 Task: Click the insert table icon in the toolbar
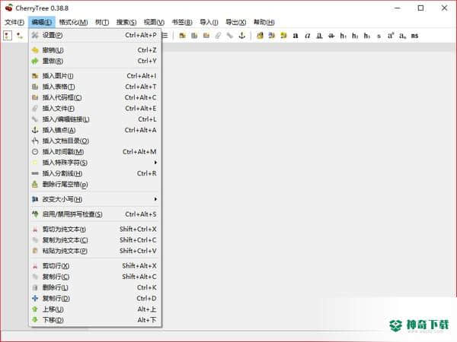(x=194, y=36)
